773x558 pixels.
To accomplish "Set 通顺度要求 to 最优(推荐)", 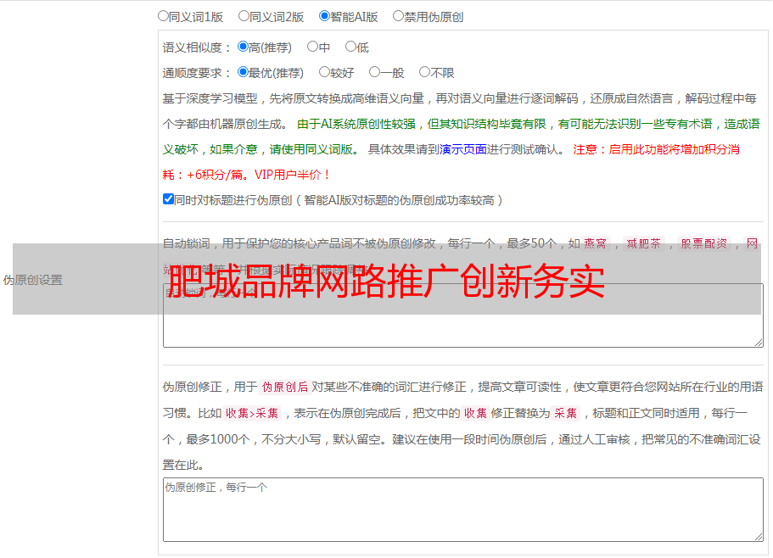I will (x=243, y=72).
